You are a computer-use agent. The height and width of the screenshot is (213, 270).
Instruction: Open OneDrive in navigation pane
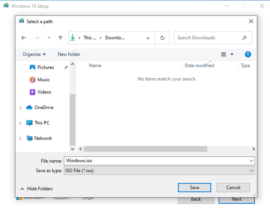(x=40, y=108)
